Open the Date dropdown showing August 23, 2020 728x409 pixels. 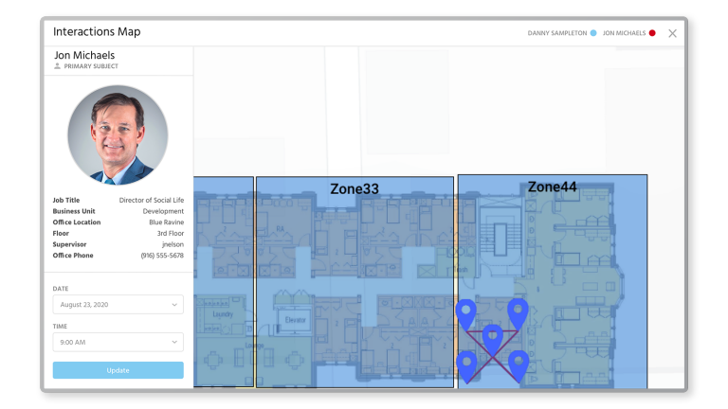tap(118, 305)
